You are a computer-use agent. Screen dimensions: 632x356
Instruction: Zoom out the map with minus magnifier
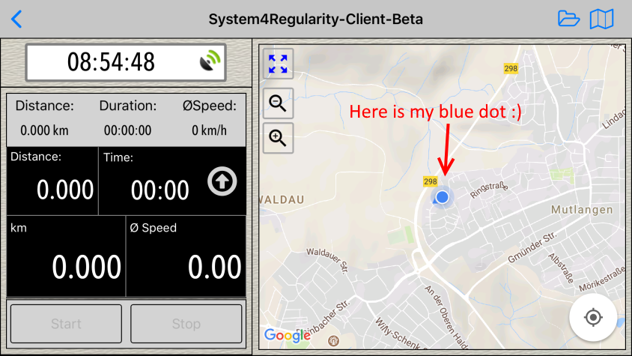[x=278, y=103]
